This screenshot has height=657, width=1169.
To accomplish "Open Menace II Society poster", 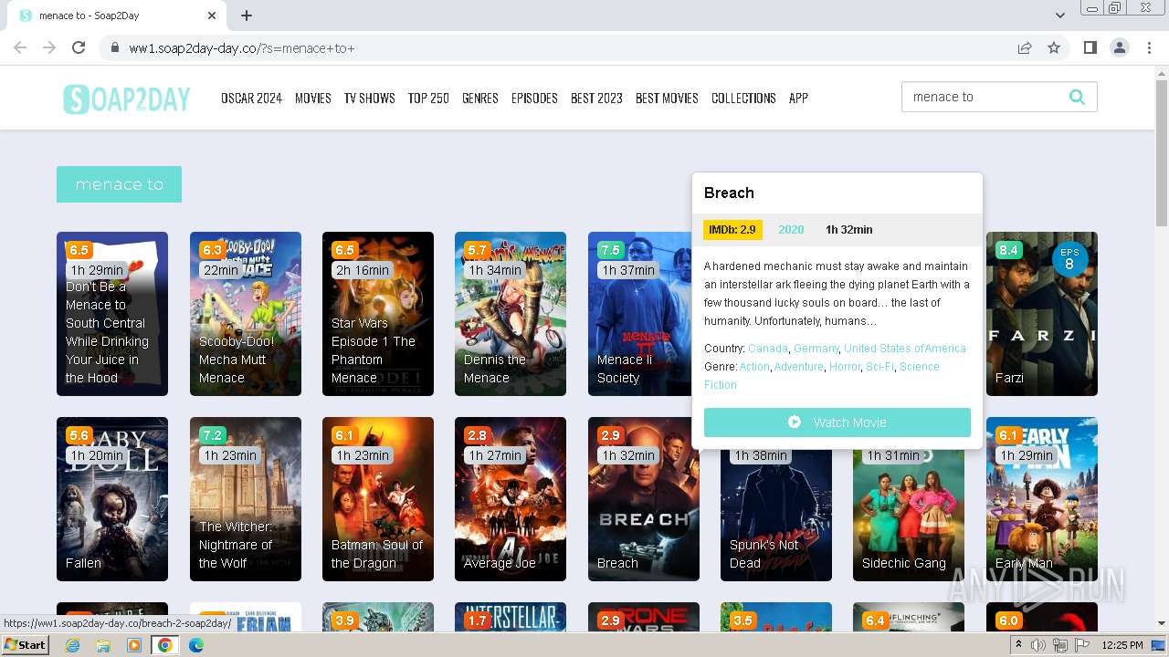I will (639, 314).
